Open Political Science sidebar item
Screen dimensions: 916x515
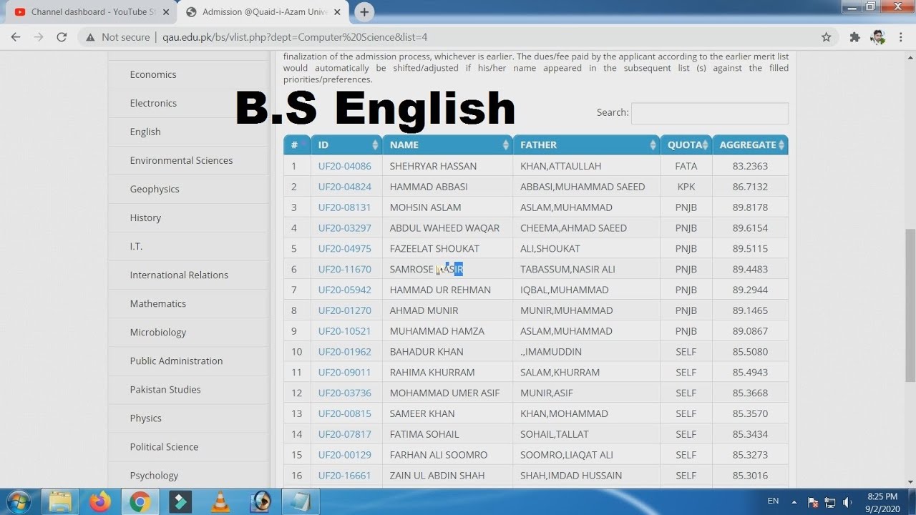point(164,446)
